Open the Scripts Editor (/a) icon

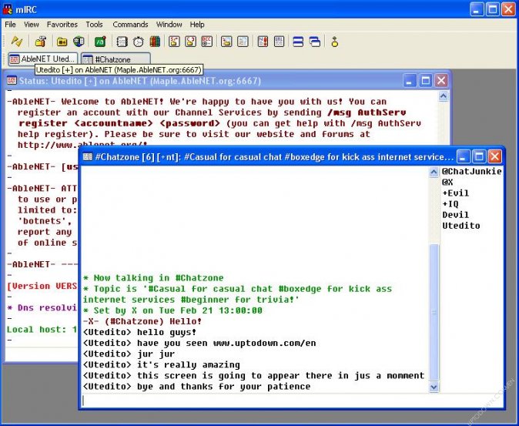point(100,42)
